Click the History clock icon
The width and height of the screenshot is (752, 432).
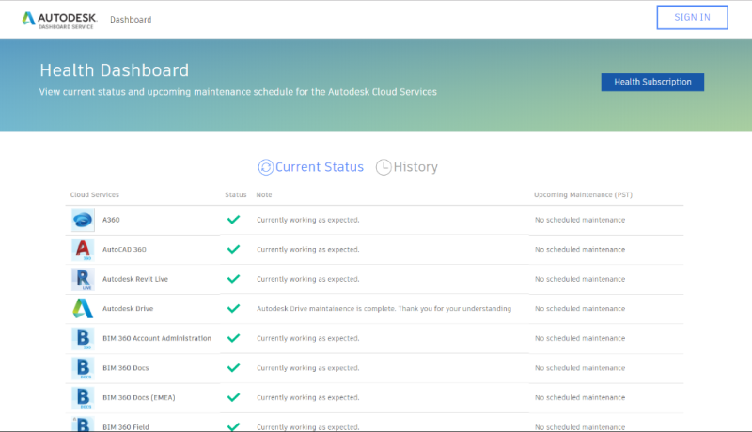coord(384,167)
